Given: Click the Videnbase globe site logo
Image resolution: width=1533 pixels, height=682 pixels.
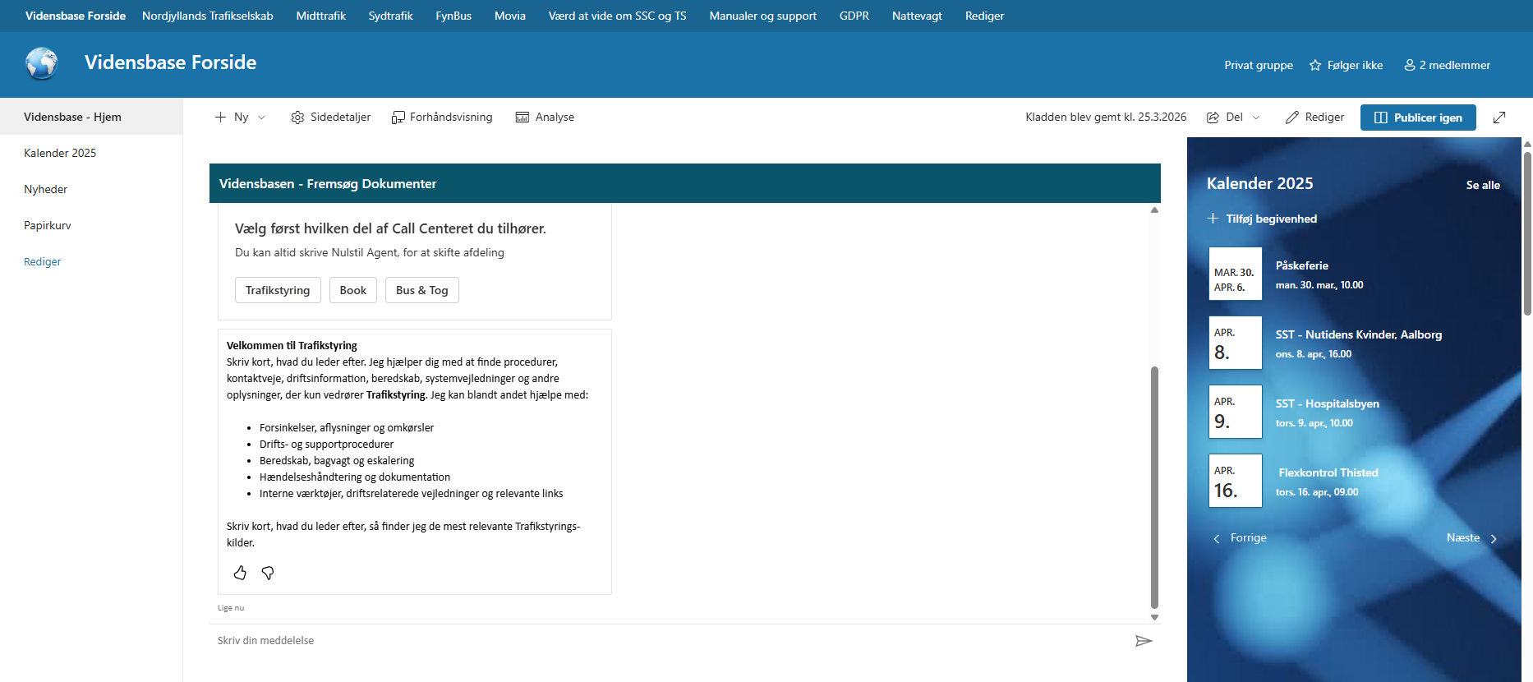Looking at the screenshot, I should click(x=41, y=64).
